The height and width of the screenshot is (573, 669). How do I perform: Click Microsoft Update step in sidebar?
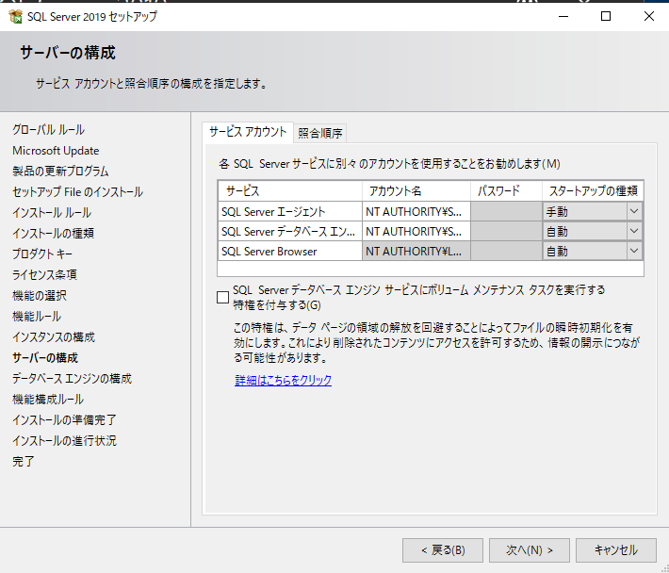[x=56, y=151]
